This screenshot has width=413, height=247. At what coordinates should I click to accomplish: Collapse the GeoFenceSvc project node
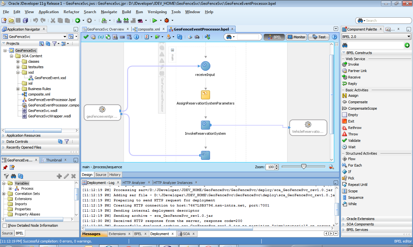(5, 50)
